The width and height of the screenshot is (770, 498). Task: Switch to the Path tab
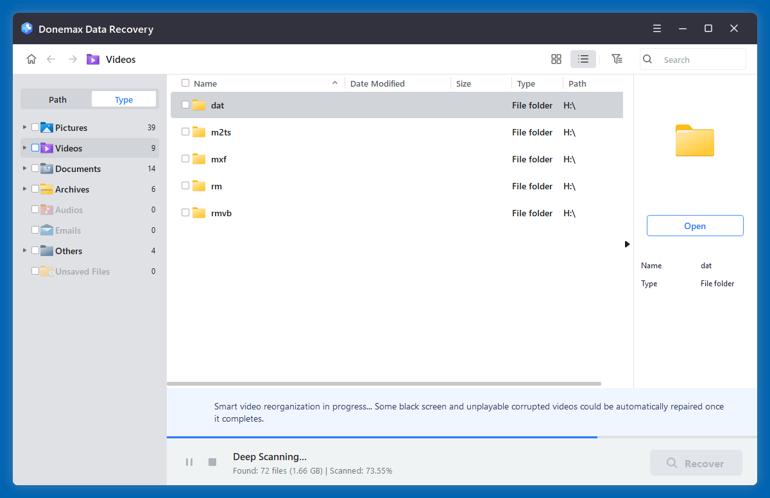tap(56, 99)
